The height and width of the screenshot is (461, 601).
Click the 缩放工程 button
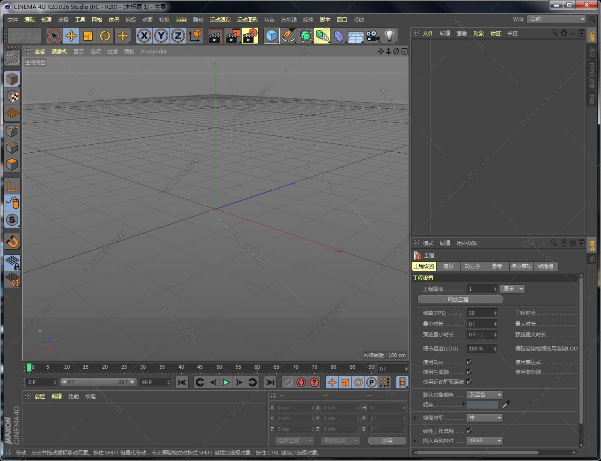coord(459,299)
